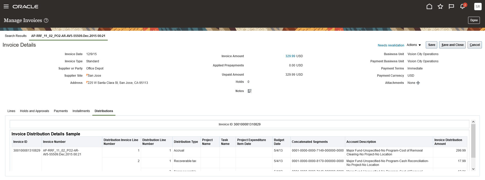This screenshot has width=485, height=180.
Task: Open the Notes icon
Action: 250,91
